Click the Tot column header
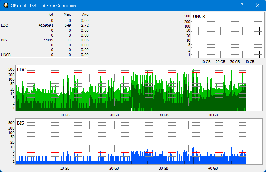The image size is (266, 172). [x=50, y=14]
